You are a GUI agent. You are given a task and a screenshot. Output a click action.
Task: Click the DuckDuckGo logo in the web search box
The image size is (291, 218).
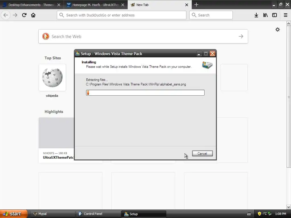[x=46, y=36]
